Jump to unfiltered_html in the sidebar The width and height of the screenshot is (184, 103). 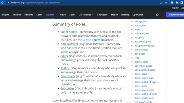[142, 33]
